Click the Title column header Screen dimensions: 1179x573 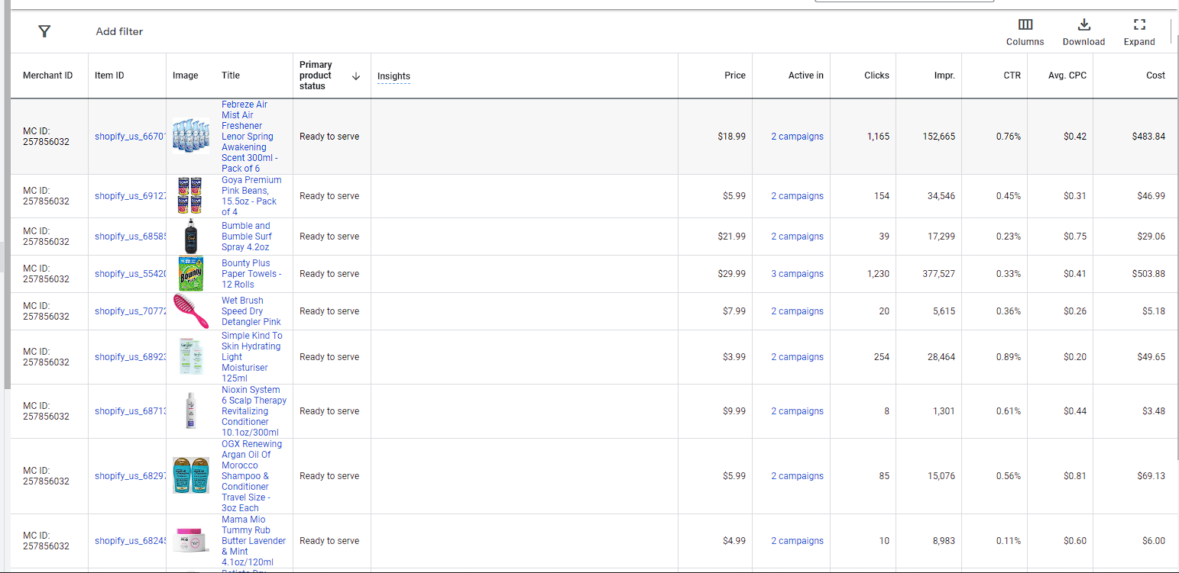pos(231,76)
